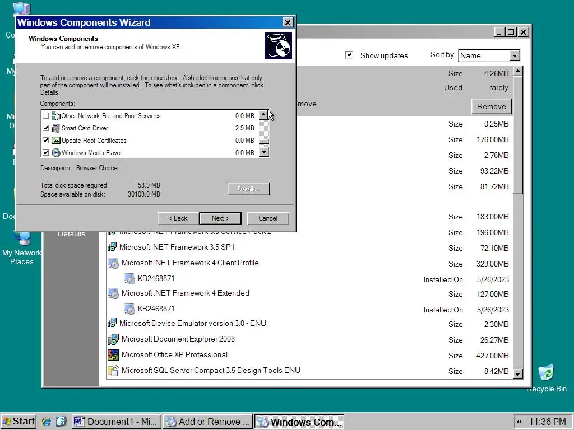
Task: Select Other Network File and Print Services text
Action: coord(111,116)
